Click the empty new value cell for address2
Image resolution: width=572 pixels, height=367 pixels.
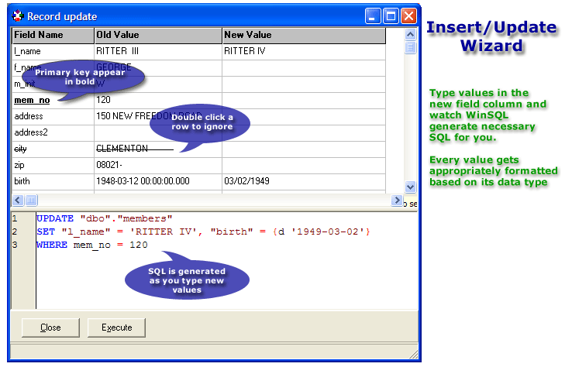click(x=304, y=133)
